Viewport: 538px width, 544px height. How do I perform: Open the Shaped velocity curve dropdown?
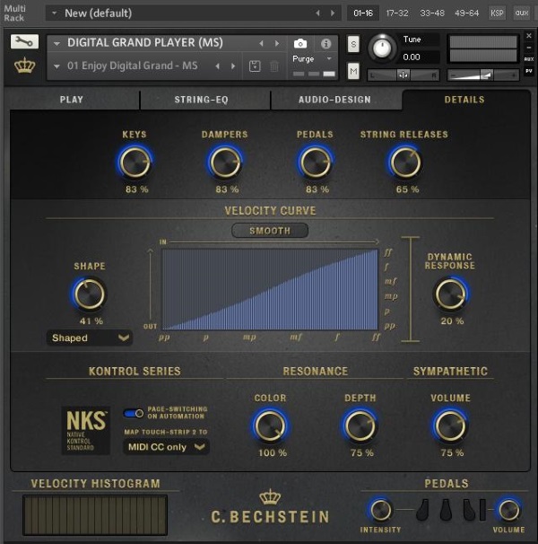[x=90, y=338]
